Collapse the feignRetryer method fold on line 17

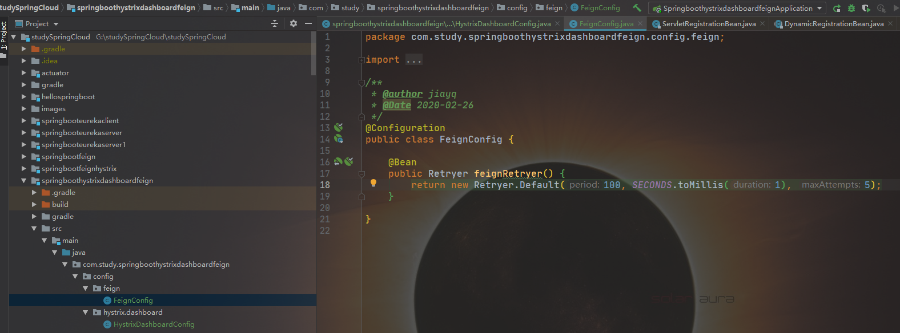point(361,174)
